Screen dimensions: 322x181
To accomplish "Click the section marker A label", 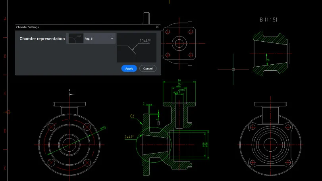I will pos(69,90).
